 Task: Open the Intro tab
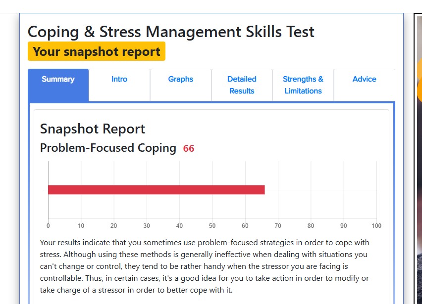pyautogui.click(x=119, y=80)
